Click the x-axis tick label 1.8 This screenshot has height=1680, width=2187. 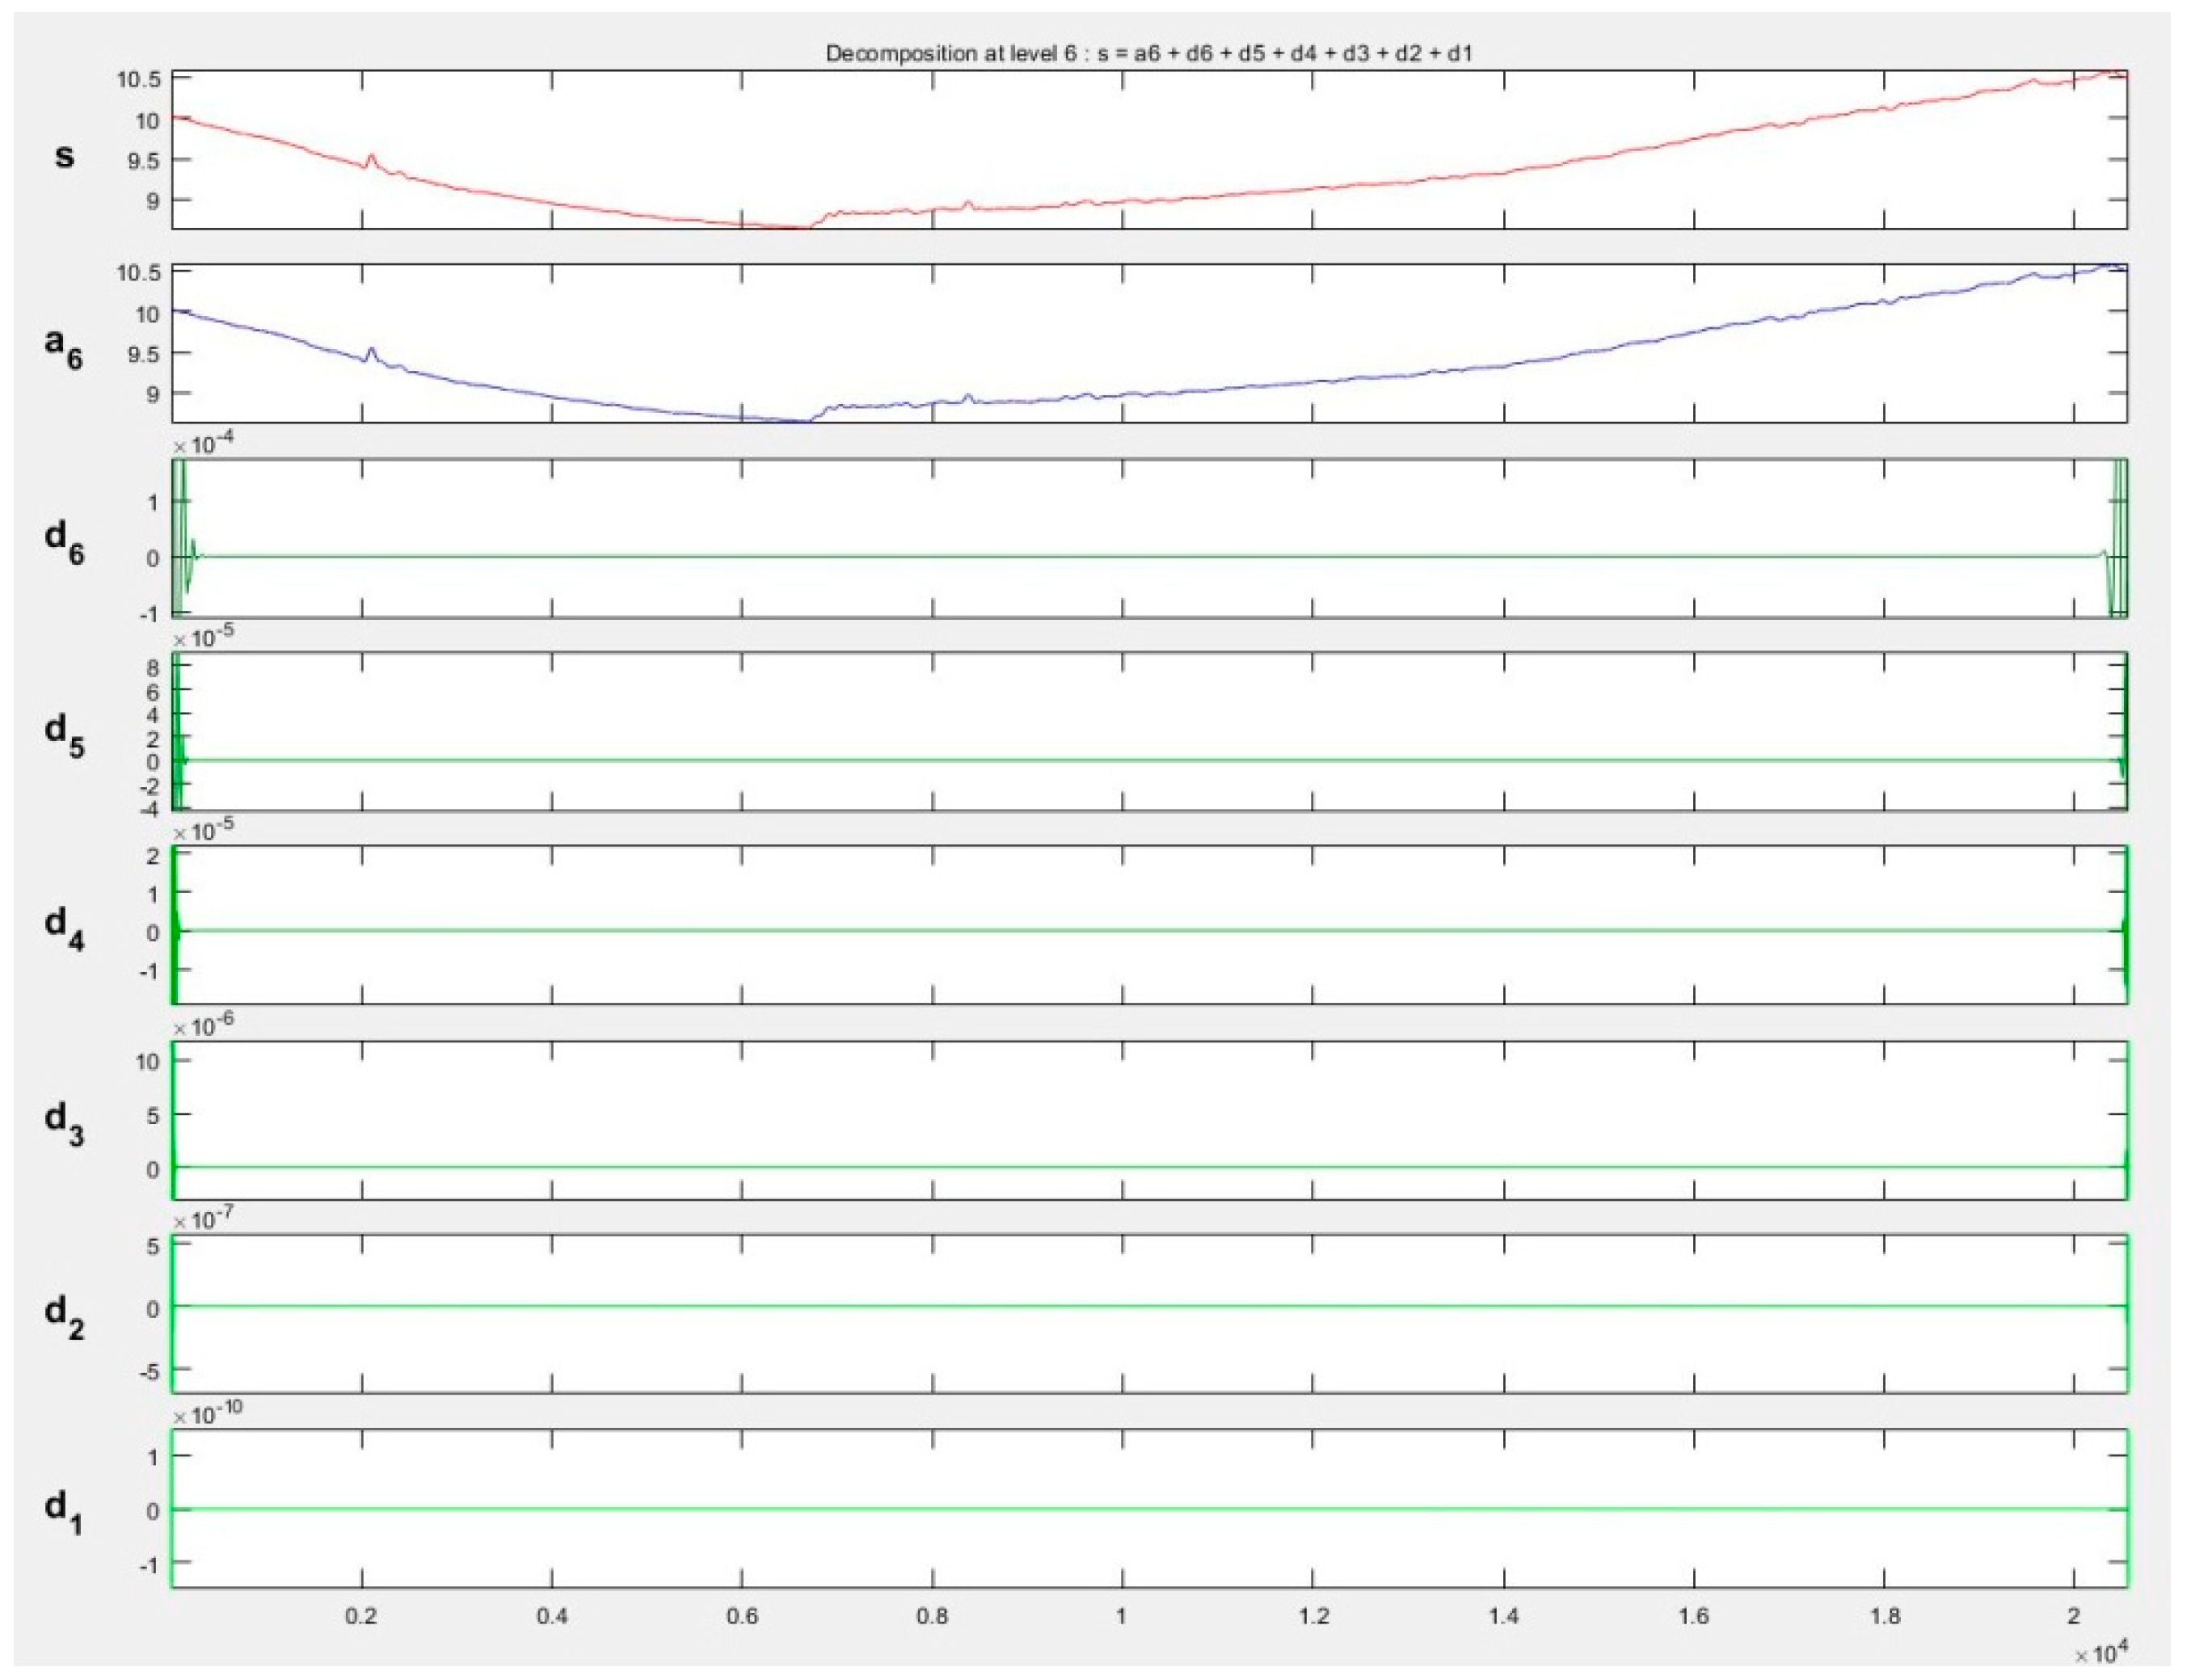(1884, 1616)
